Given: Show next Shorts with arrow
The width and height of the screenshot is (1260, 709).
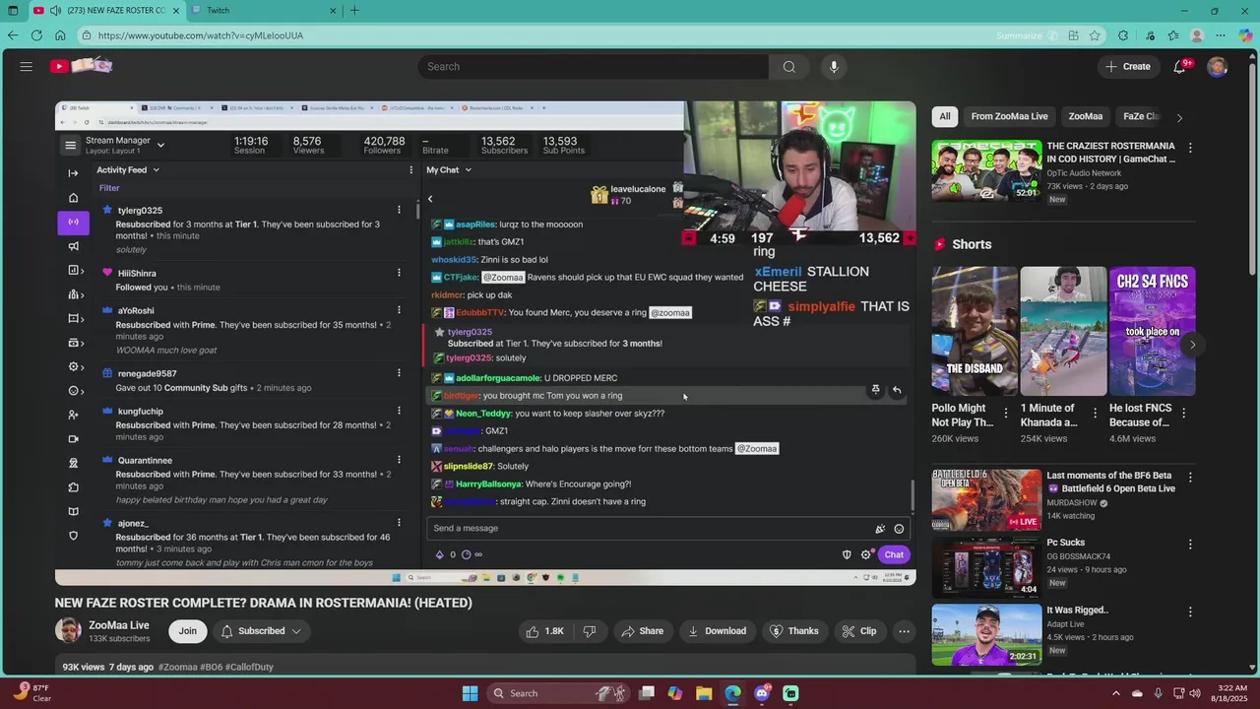Looking at the screenshot, I should click(x=1192, y=345).
